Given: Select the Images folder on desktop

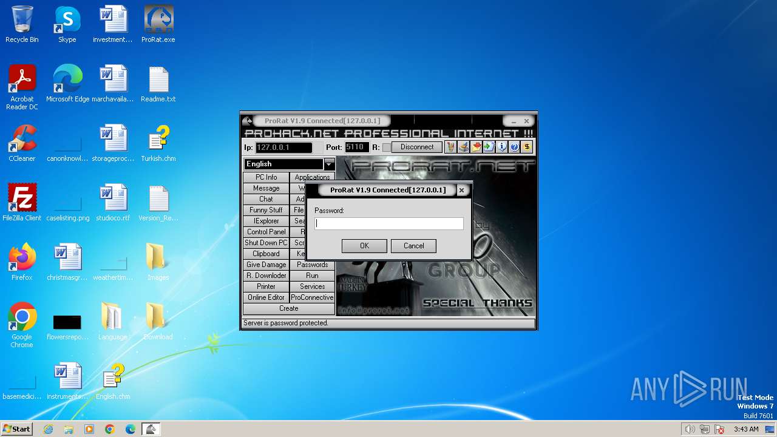Looking at the screenshot, I should (158, 262).
